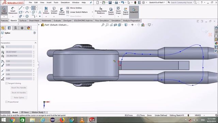218x123 pixels.
Task: Select the Circle sketch tool
Action: click(27, 8)
